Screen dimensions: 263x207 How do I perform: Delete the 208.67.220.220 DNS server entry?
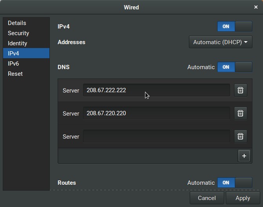(240, 113)
